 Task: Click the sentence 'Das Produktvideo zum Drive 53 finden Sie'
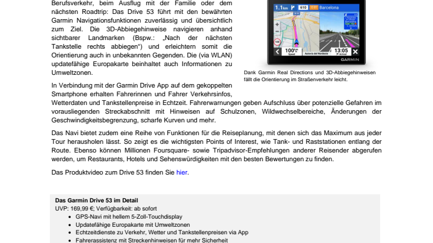(113, 172)
